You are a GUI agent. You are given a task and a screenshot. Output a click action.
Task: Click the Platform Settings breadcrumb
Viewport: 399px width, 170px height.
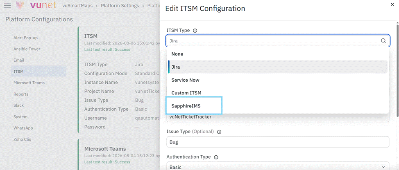click(x=120, y=6)
